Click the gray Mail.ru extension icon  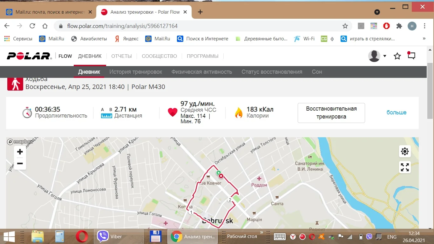click(361, 26)
